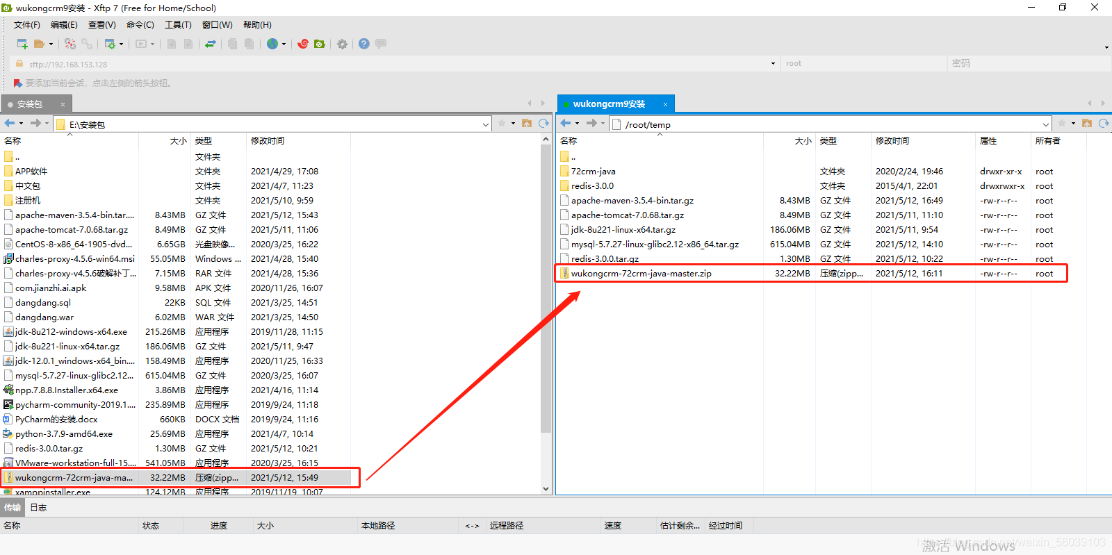Viewport: 1112px width, 555px height.
Task: Click the green-blue transfer arrows icon
Action: (211, 44)
